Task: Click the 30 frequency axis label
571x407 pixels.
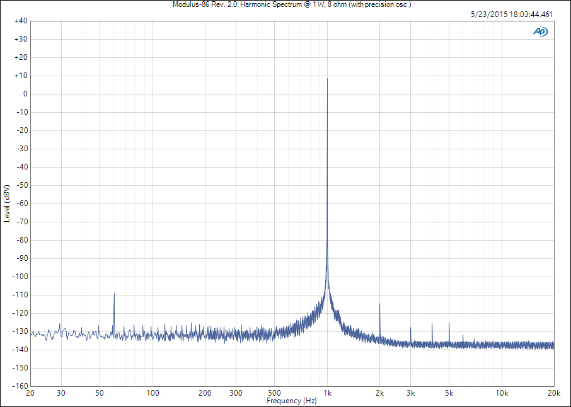Action: point(61,393)
